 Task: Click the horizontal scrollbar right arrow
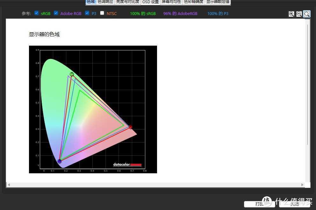302,185
